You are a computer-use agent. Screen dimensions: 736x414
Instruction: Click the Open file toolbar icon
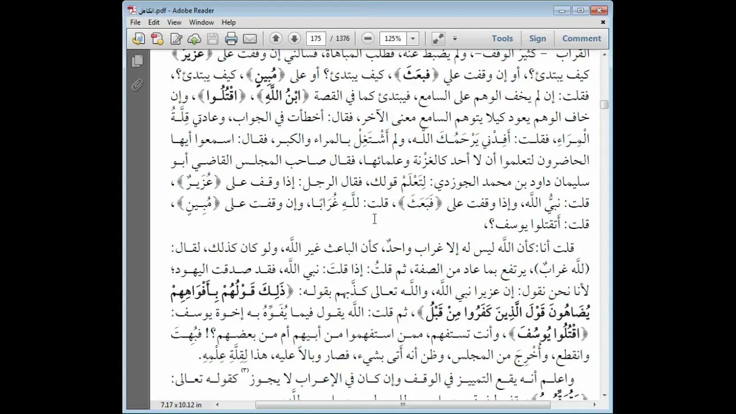click(x=138, y=39)
